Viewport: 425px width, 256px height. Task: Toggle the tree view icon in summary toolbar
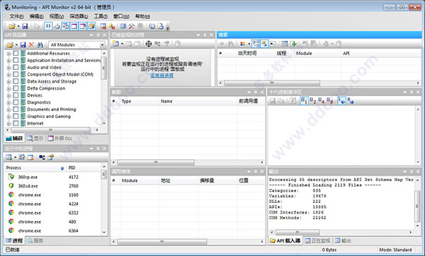click(x=256, y=44)
